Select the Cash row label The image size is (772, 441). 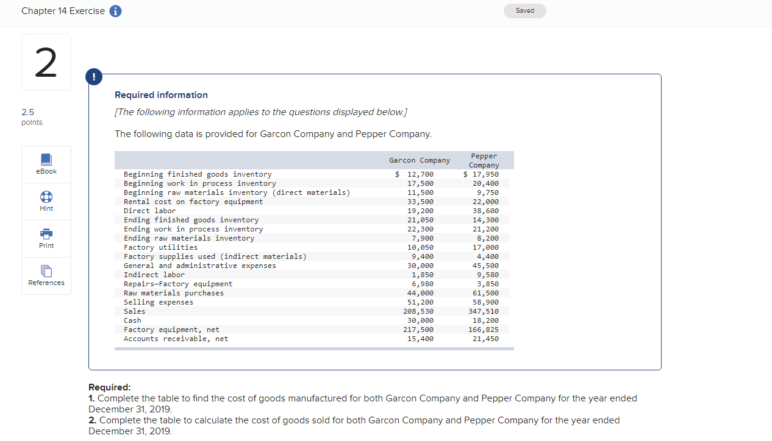click(132, 320)
